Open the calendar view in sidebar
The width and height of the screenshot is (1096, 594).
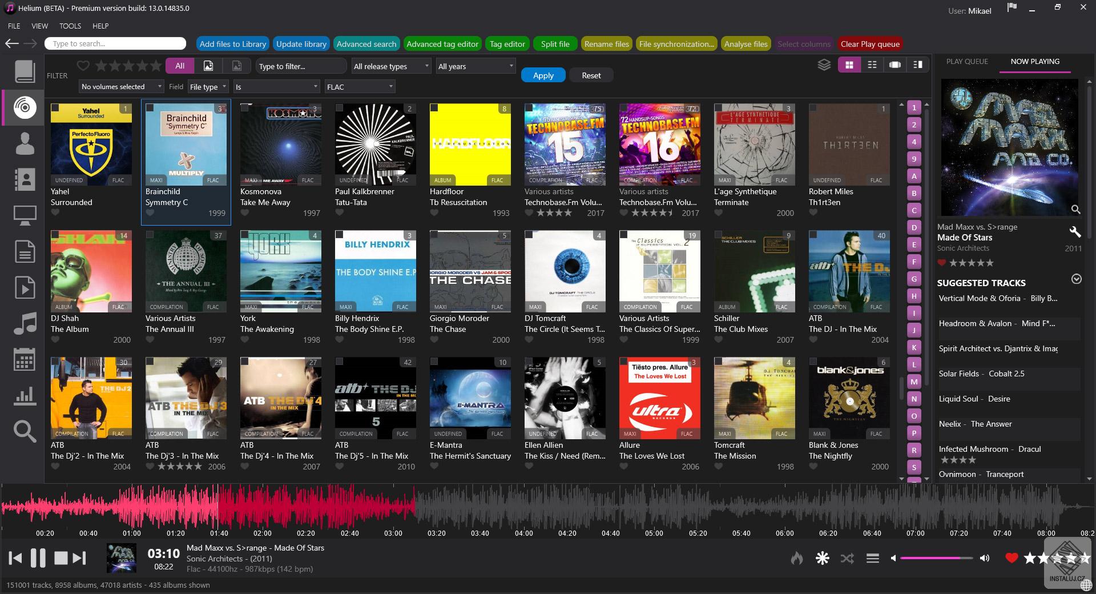click(x=25, y=359)
